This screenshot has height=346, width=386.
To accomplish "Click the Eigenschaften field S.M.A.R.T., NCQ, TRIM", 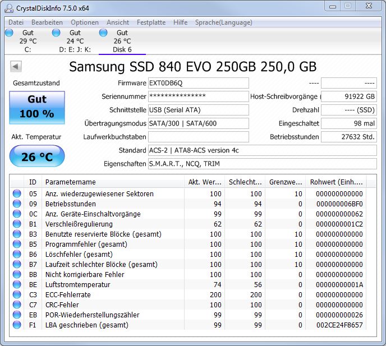I will [x=263, y=164].
